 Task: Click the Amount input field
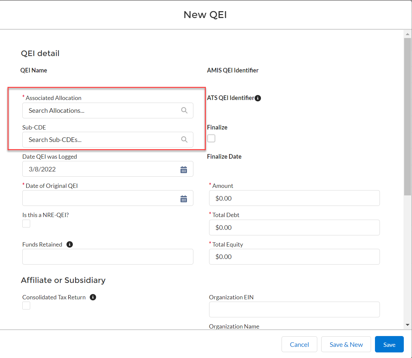coord(294,198)
